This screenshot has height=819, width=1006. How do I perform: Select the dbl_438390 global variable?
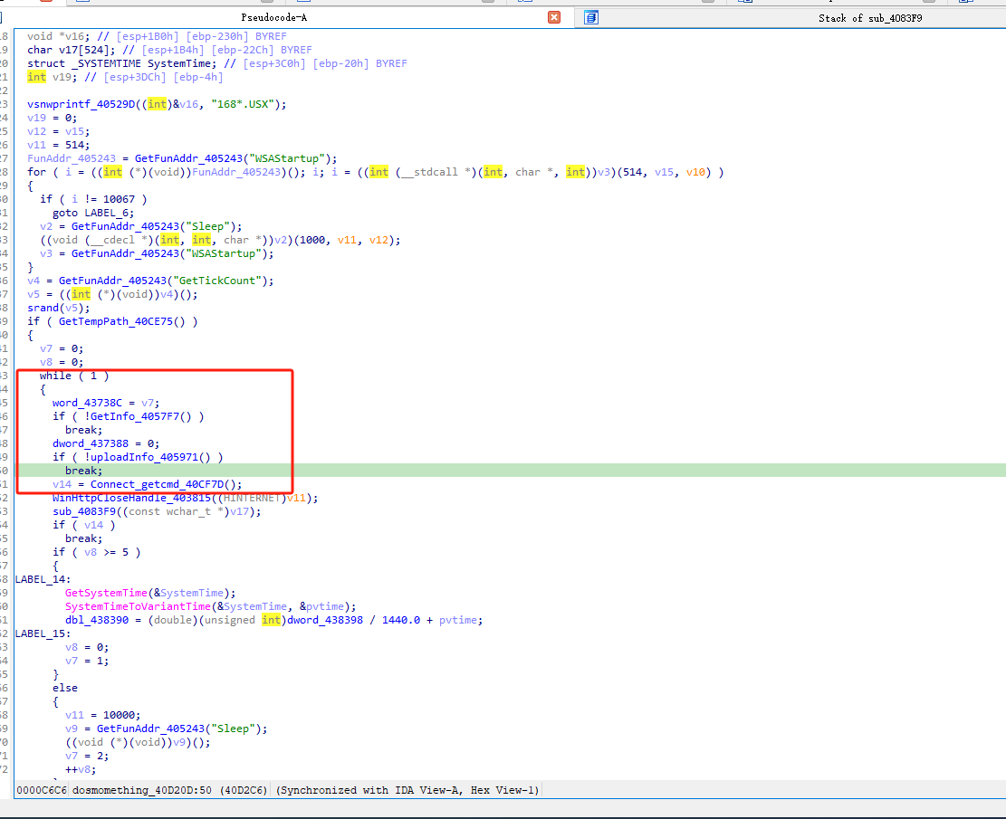pos(96,620)
